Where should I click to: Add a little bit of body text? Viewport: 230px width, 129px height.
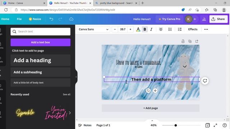coord(41,83)
